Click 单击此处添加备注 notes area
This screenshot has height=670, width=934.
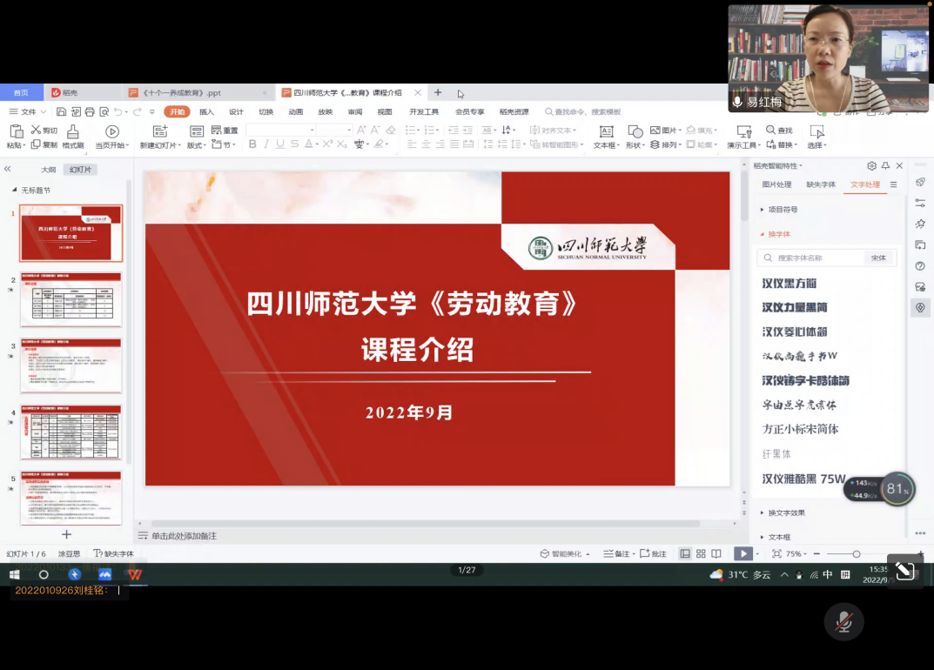[x=184, y=535]
